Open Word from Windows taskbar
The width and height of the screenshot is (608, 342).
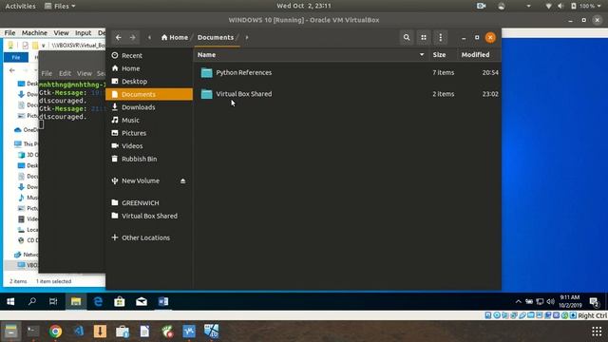click(x=163, y=302)
